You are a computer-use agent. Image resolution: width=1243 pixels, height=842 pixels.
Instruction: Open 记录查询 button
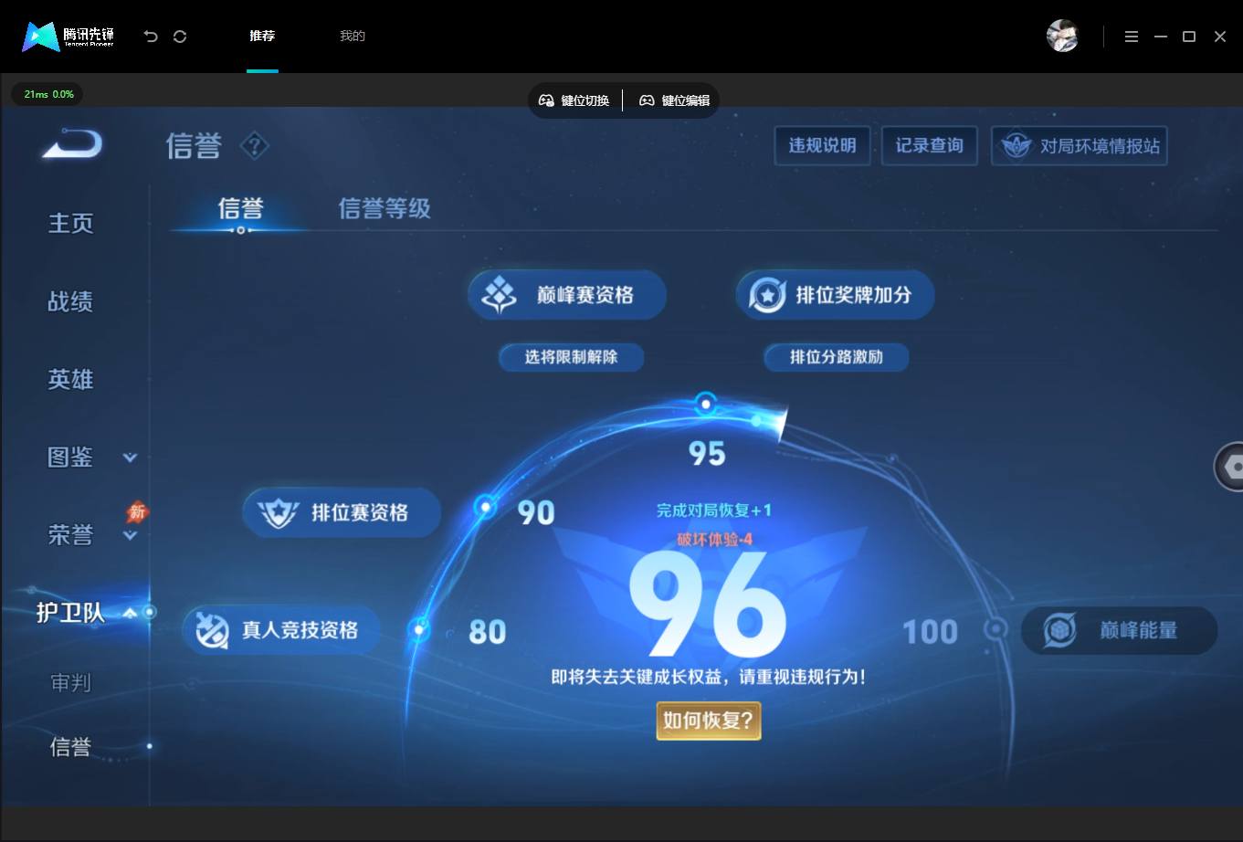coord(930,146)
